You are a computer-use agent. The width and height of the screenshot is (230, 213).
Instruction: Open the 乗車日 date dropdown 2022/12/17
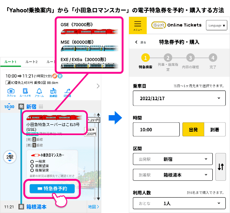(x=179, y=98)
